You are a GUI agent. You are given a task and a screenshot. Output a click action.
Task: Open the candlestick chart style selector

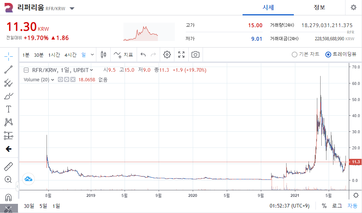[104, 55]
